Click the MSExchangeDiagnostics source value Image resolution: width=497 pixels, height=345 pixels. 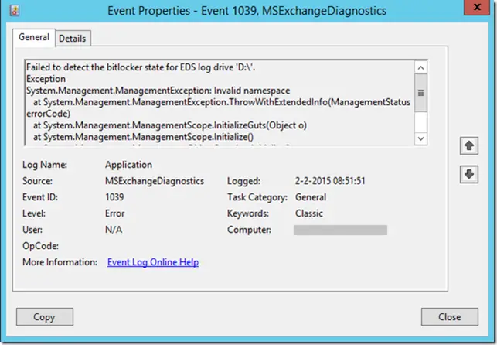tap(155, 181)
